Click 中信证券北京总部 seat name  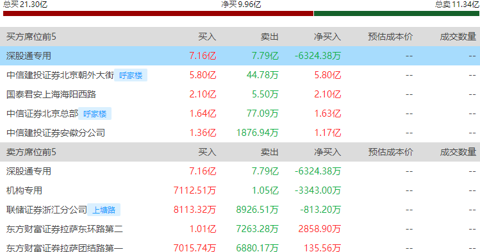tap(42, 113)
